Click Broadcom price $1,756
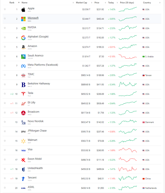 tap(101, 113)
